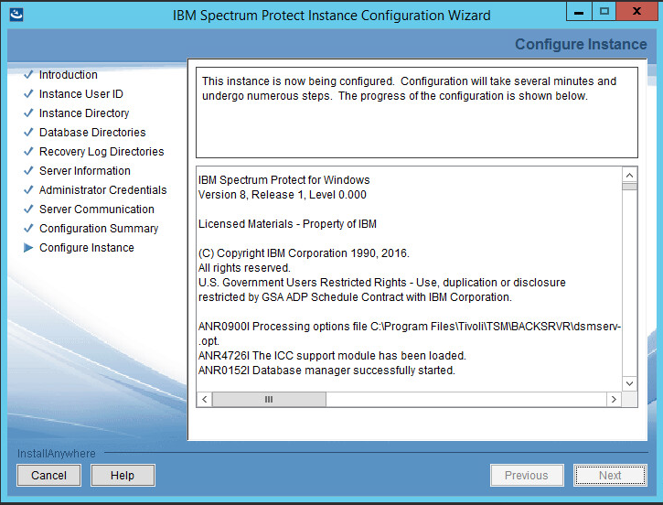This screenshot has width=663, height=505.
Task: Open the Database Directories step
Action: pos(92,133)
